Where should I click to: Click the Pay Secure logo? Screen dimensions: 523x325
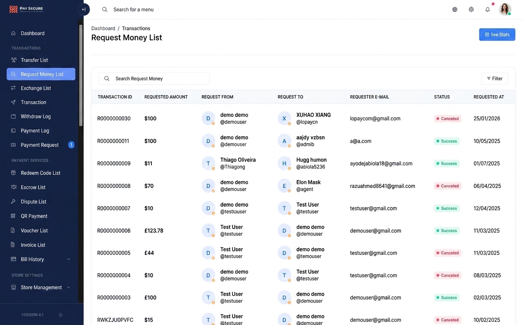pos(26,9)
